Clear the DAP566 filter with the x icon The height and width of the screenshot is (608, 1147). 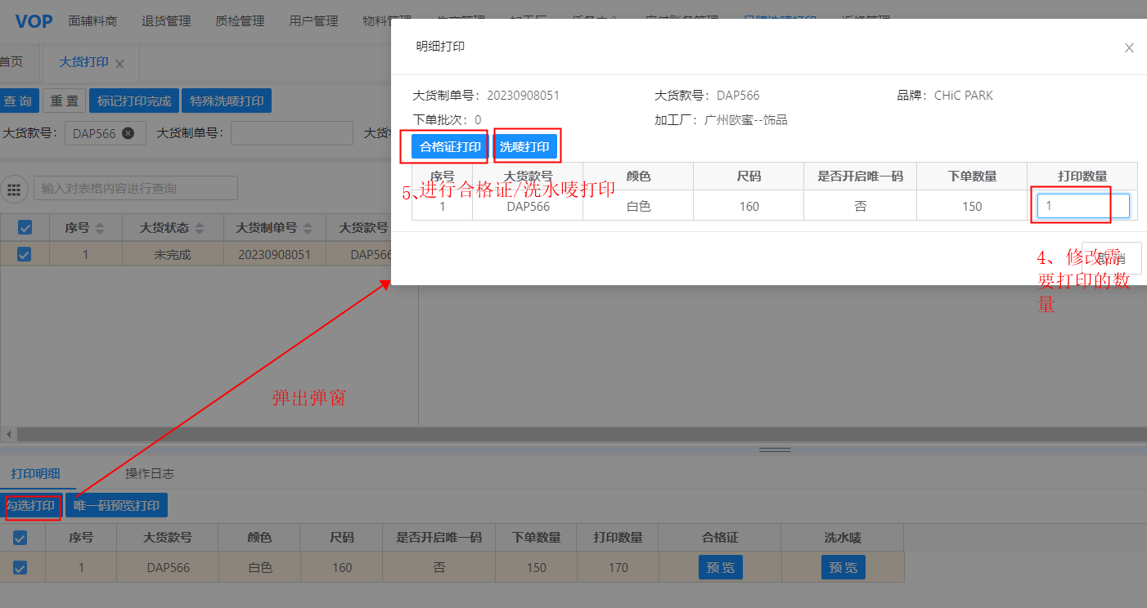pos(128,133)
